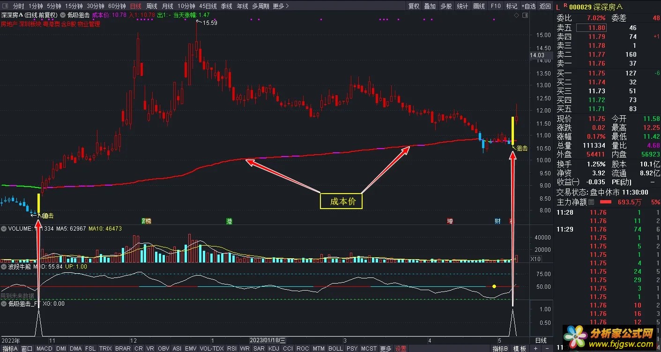This screenshot has height=352, width=661.
Task: Apply the KDJ indicator from the bottom bar
Action: click(x=274, y=348)
